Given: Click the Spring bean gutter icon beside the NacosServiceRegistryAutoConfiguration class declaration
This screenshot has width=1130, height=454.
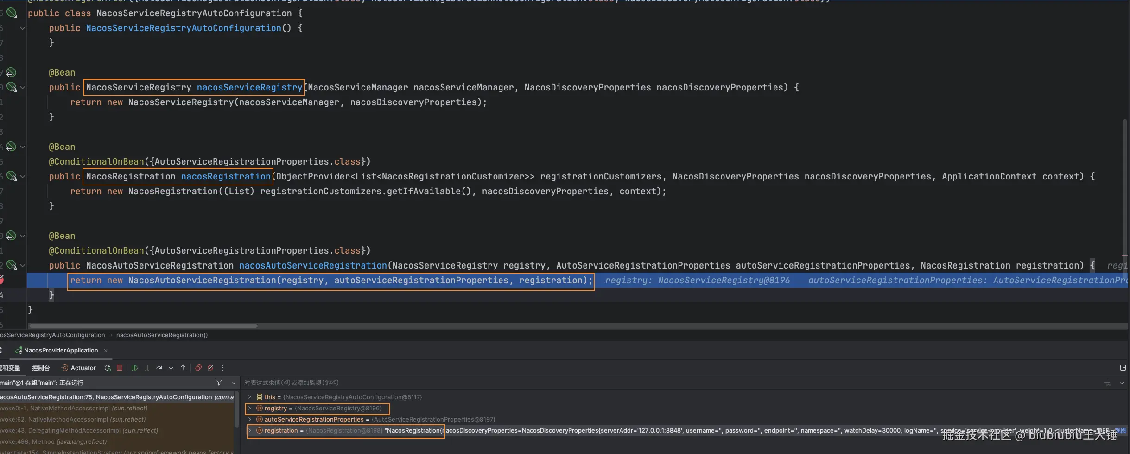Looking at the screenshot, I should coord(12,13).
